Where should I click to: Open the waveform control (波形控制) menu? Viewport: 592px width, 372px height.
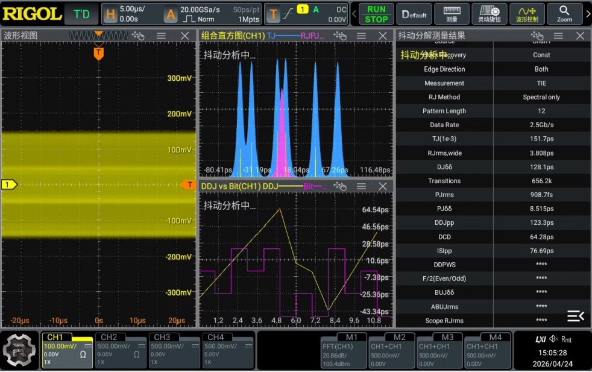(x=527, y=14)
